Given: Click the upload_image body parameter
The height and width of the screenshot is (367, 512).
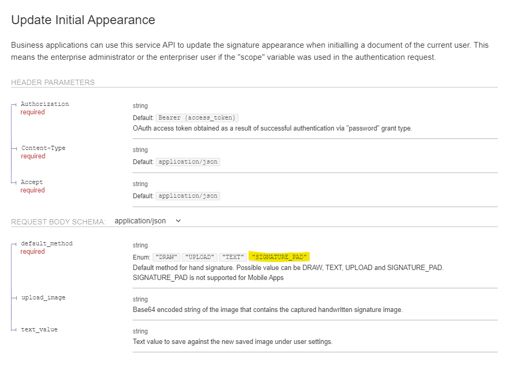Looking at the screenshot, I should pyautogui.click(x=43, y=297).
